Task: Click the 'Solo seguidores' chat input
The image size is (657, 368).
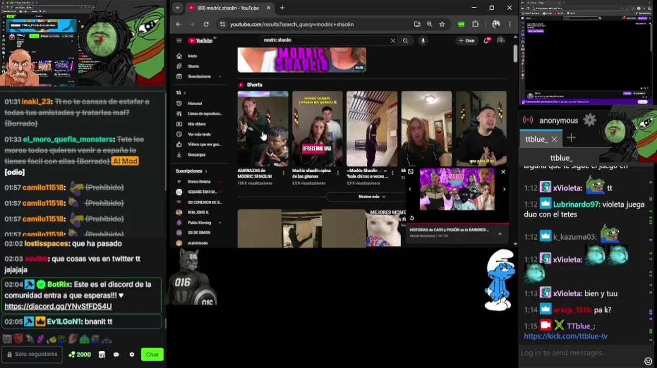Action: tap(32, 354)
